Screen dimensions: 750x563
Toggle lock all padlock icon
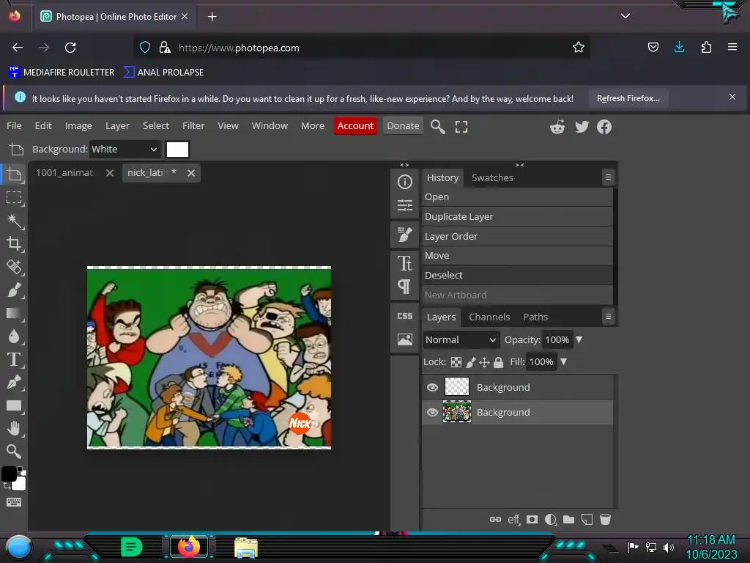[x=498, y=362]
